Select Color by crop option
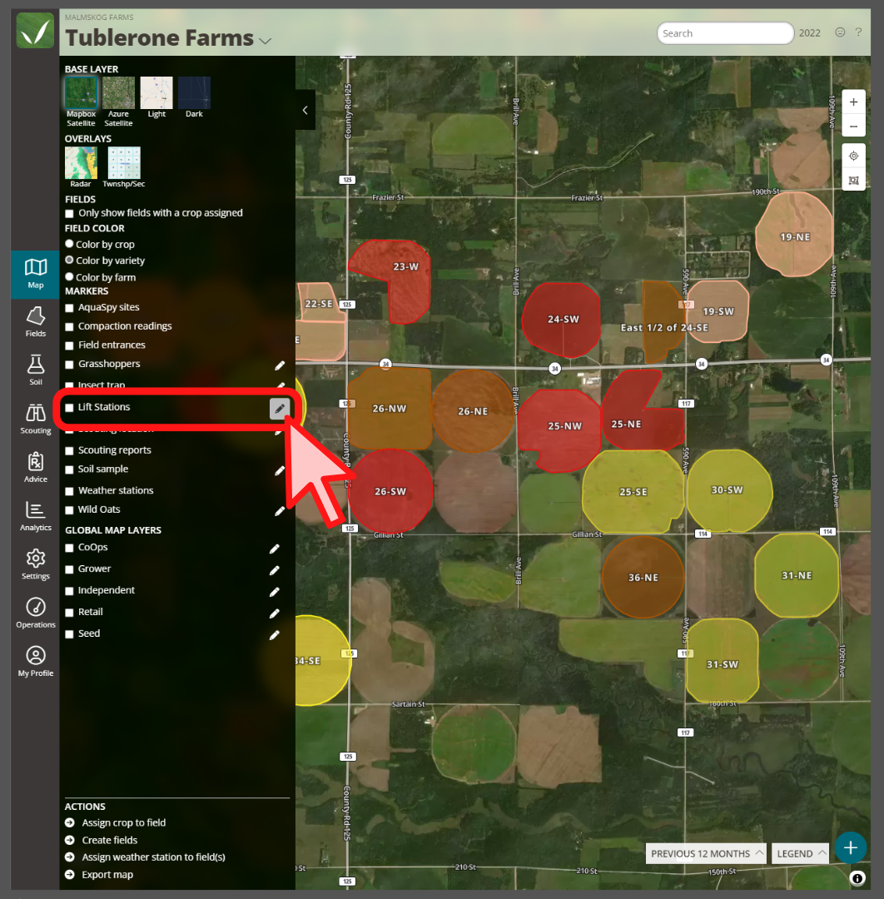The height and width of the screenshot is (899, 884). click(69, 244)
